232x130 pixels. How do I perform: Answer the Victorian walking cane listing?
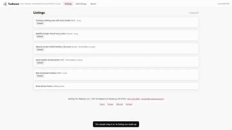[40, 23]
